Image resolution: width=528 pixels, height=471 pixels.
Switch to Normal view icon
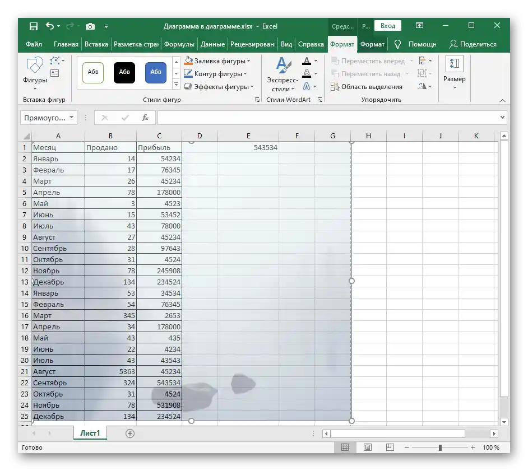[345, 447]
